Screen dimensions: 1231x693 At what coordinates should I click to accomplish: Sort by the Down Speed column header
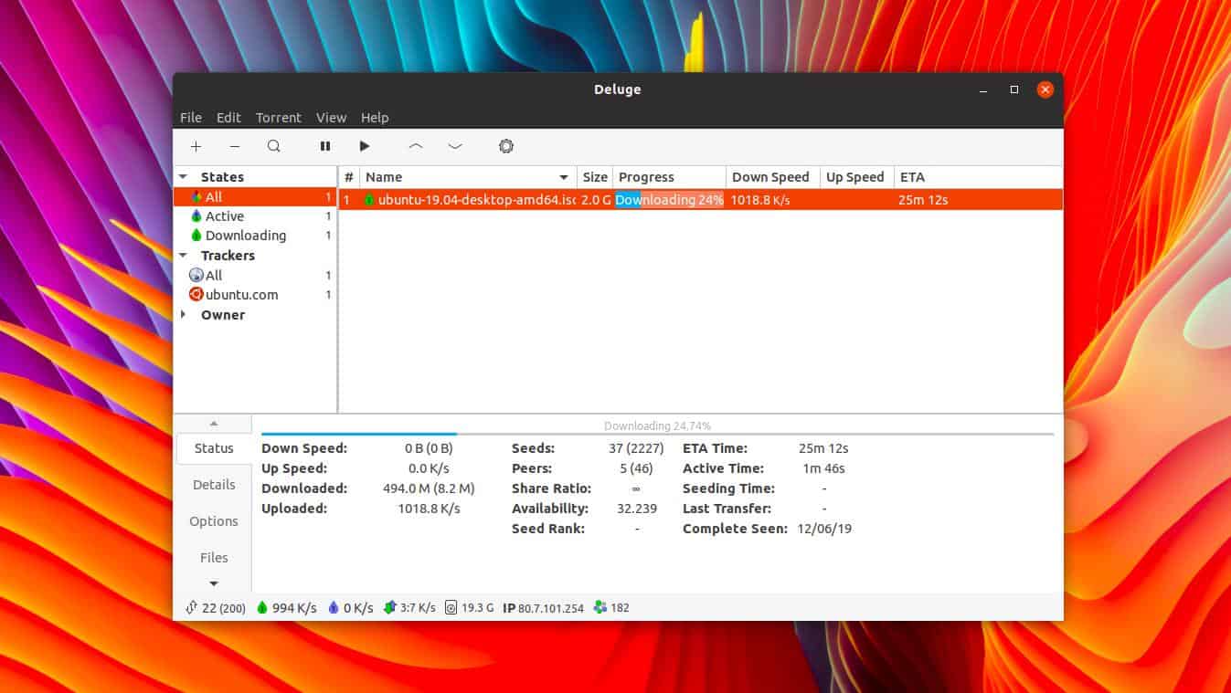773,177
